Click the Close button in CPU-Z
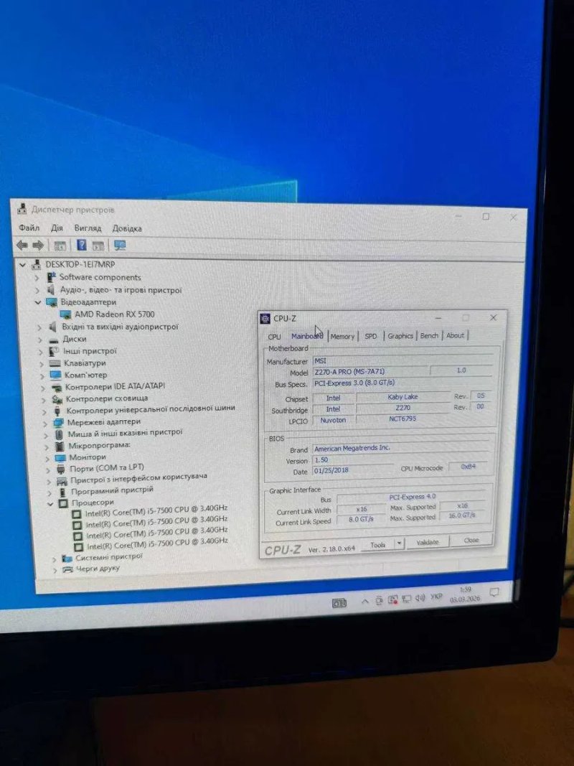This screenshot has height=766, width=574. [x=471, y=540]
